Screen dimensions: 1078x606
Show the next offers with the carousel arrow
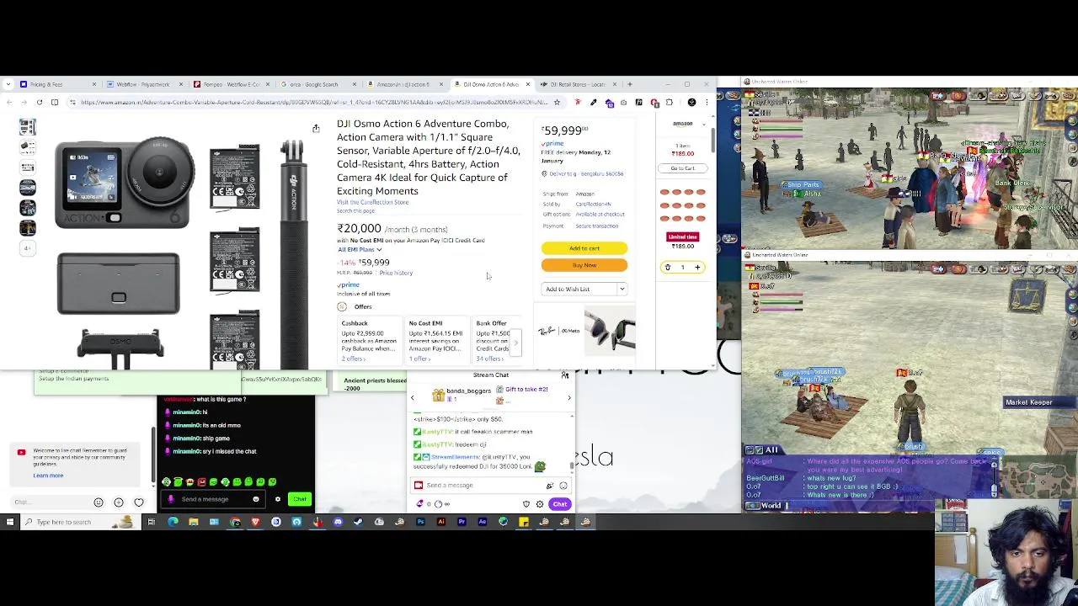(515, 341)
